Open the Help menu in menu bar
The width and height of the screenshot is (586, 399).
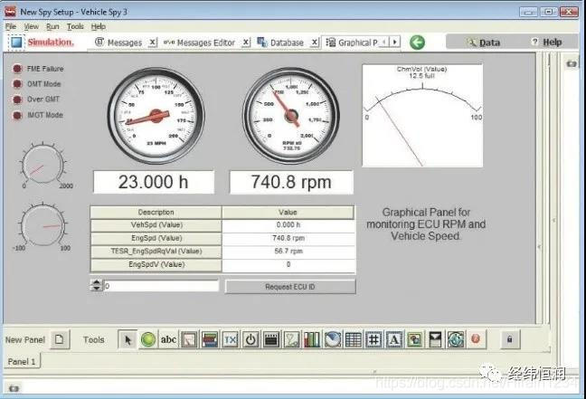pyautogui.click(x=99, y=26)
